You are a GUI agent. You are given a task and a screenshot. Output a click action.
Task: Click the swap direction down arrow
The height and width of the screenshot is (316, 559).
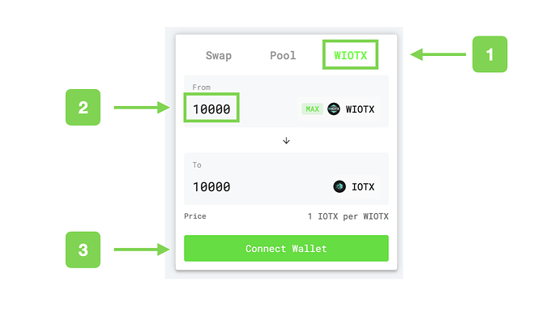click(x=286, y=140)
